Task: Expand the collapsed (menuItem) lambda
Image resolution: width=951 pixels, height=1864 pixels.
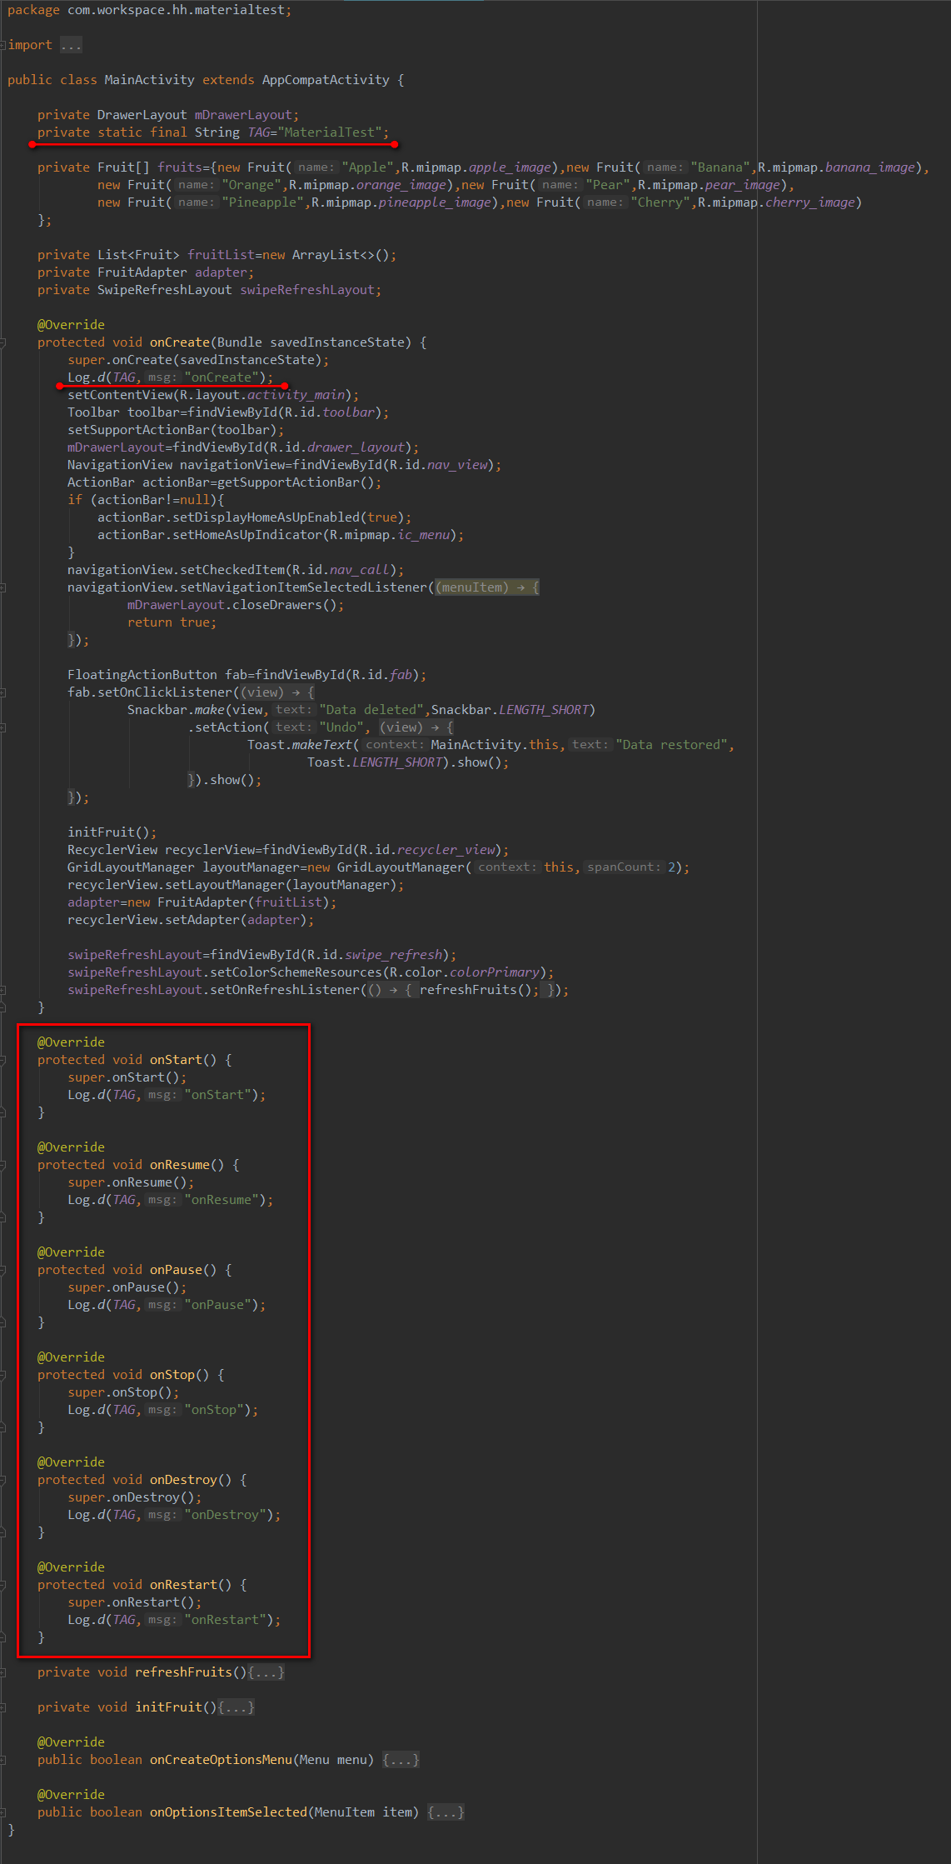Action: pyautogui.click(x=487, y=587)
